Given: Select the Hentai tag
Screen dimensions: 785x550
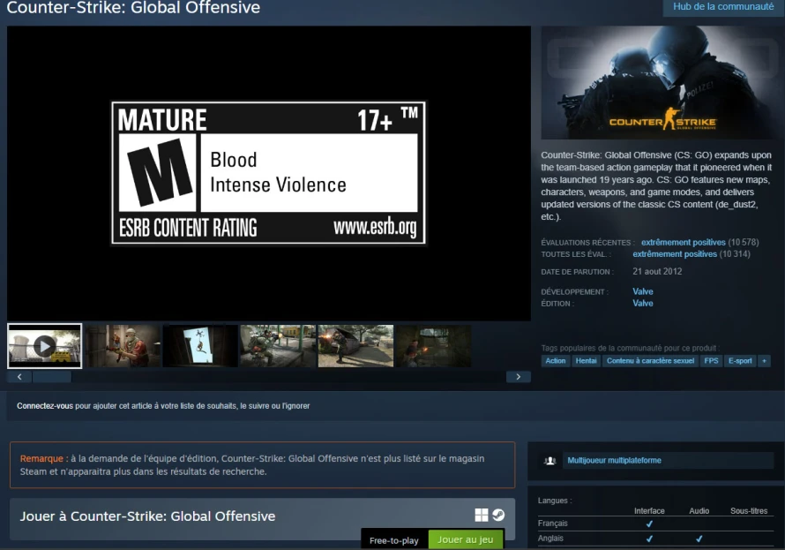Looking at the screenshot, I should pos(586,361).
